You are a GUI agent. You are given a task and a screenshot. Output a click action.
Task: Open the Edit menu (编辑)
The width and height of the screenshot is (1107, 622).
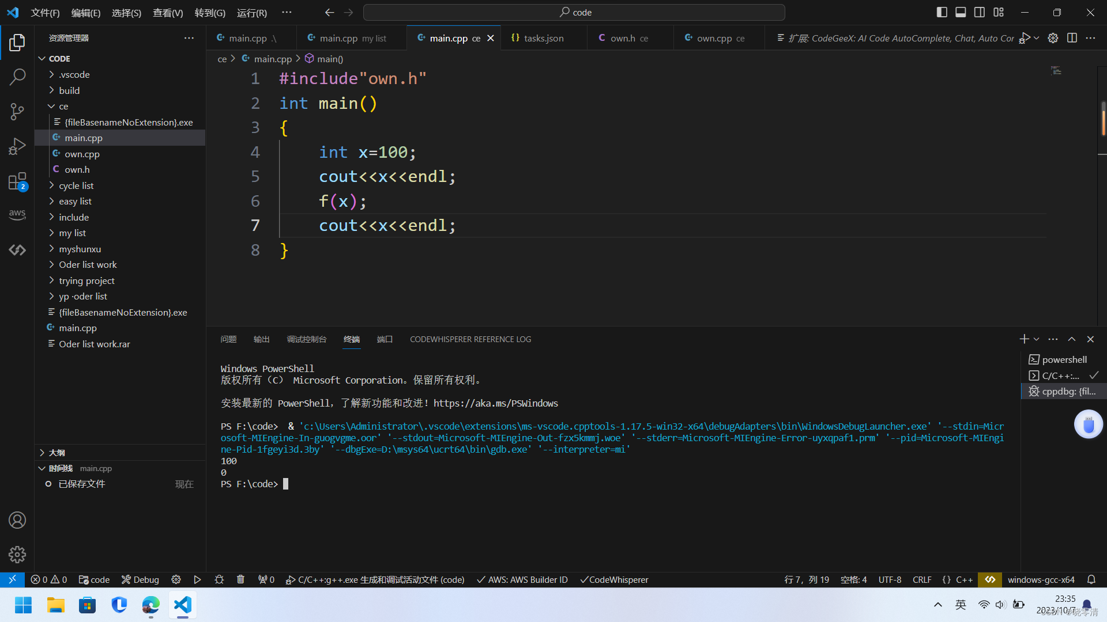pyautogui.click(x=86, y=13)
